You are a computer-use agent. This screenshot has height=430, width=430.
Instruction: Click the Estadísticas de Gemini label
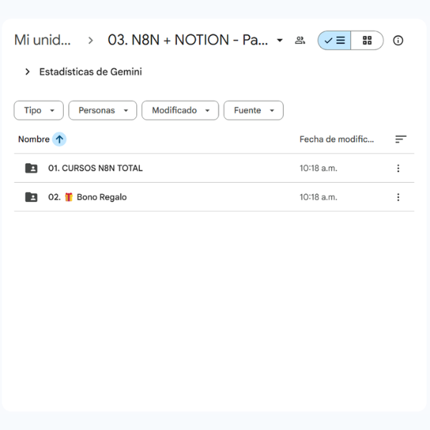(x=90, y=72)
